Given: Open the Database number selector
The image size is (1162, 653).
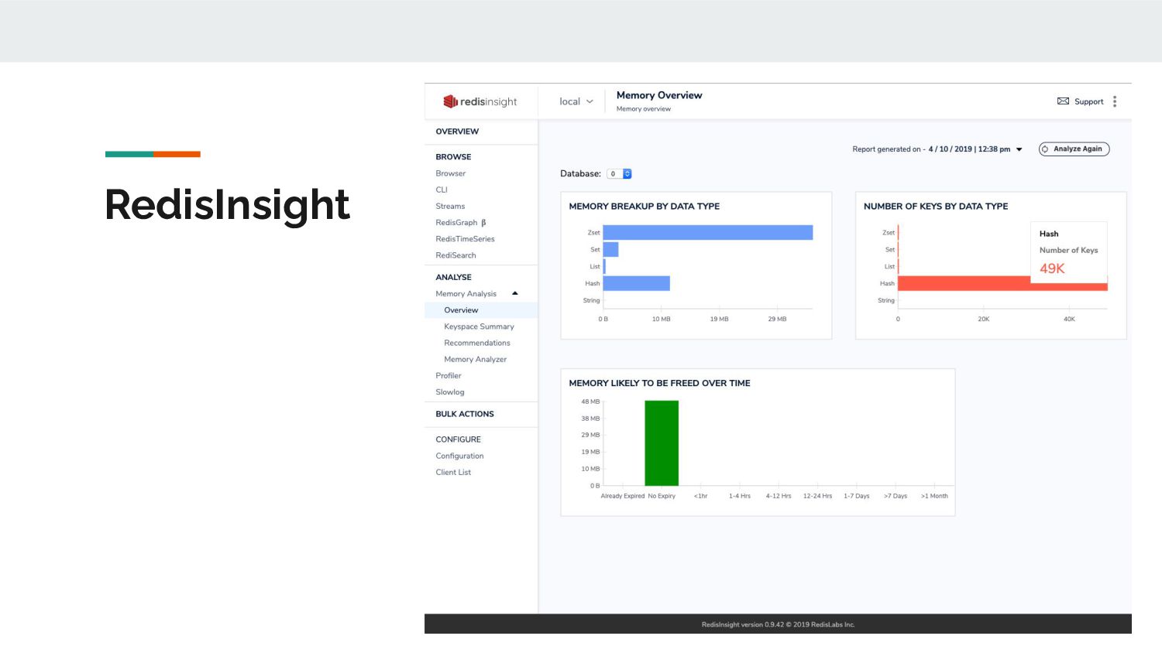Looking at the screenshot, I should [619, 174].
